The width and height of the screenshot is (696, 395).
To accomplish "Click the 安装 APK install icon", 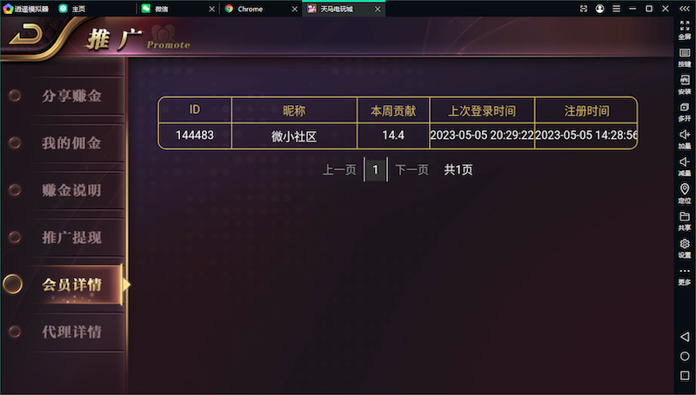I will point(685,83).
